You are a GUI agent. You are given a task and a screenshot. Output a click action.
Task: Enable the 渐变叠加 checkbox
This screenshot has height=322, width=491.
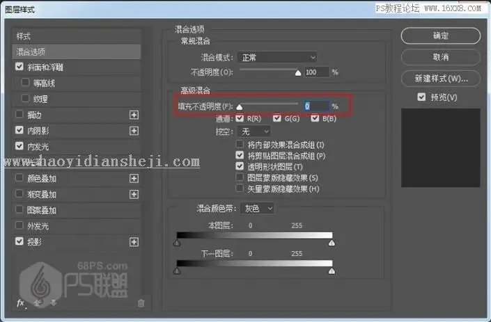pyautogui.click(x=20, y=194)
